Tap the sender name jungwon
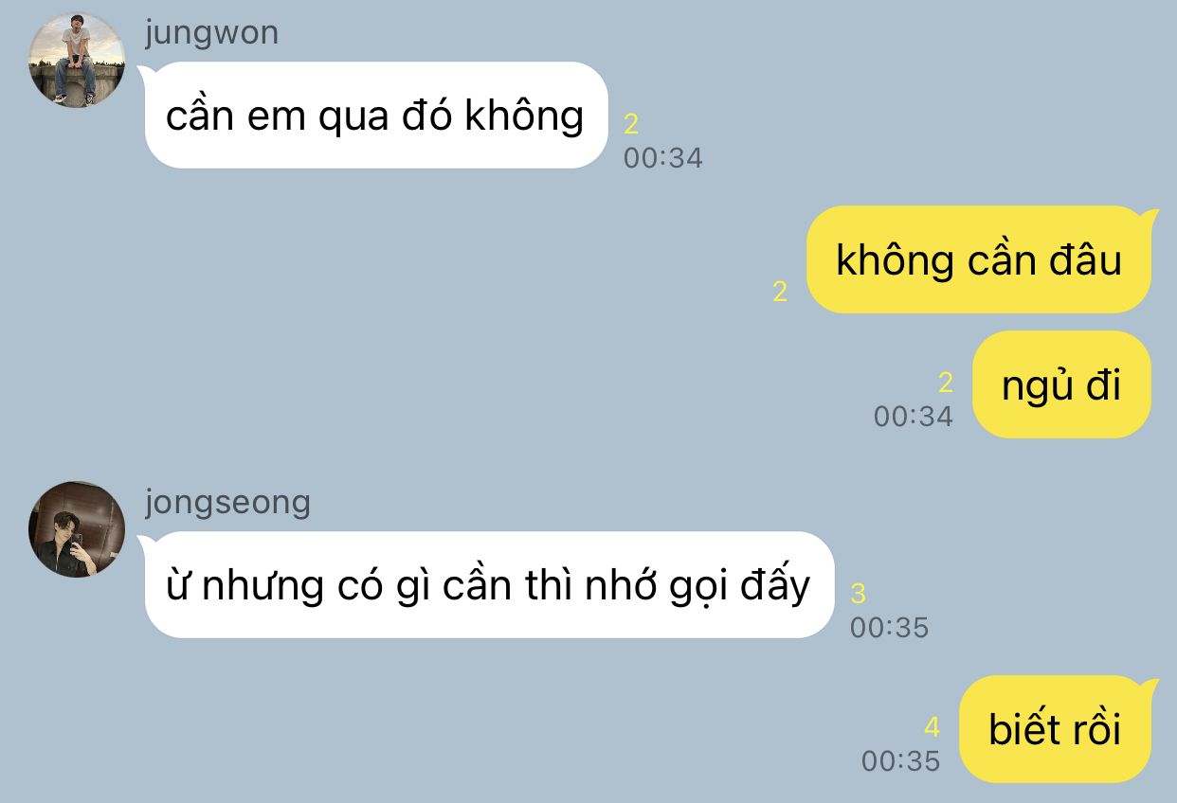 pyautogui.click(x=212, y=33)
